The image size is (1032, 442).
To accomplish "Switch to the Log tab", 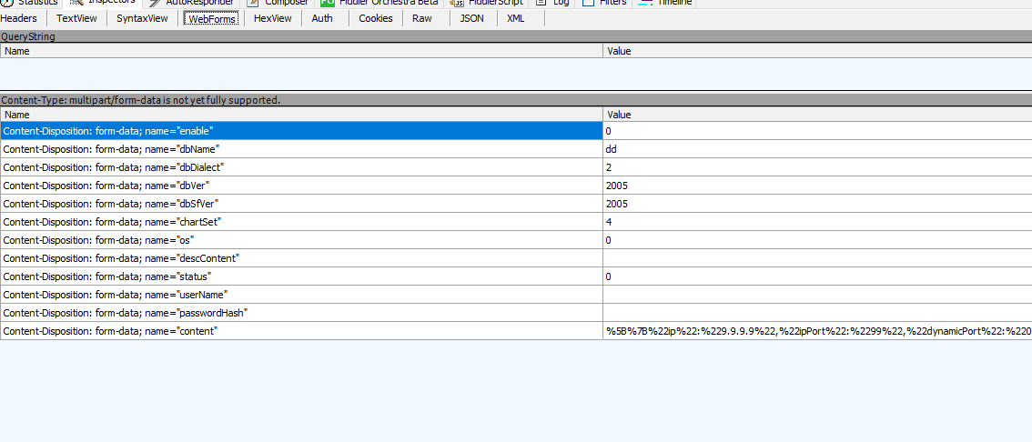I will [x=551, y=4].
